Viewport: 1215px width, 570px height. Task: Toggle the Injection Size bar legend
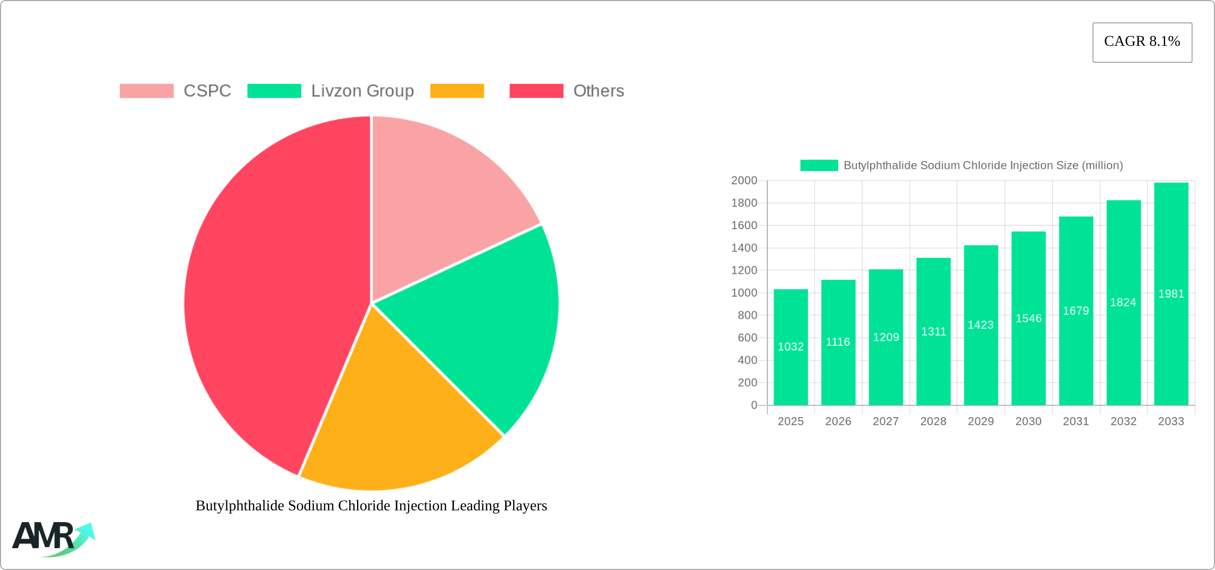click(x=961, y=166)
